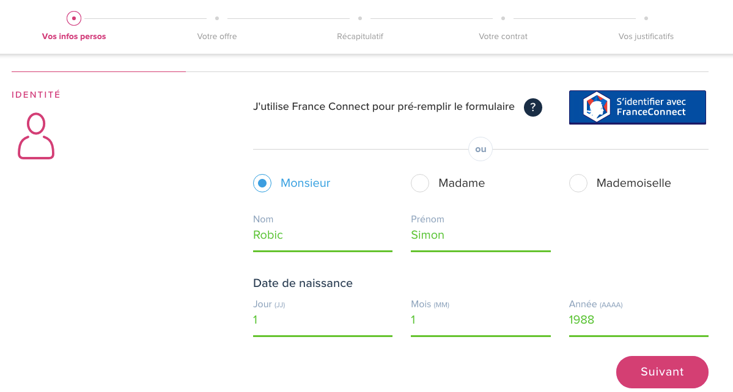Screen dimensions: 733x392
Task: Select the Monsieur radio button
Action: [x=262, y=183]
